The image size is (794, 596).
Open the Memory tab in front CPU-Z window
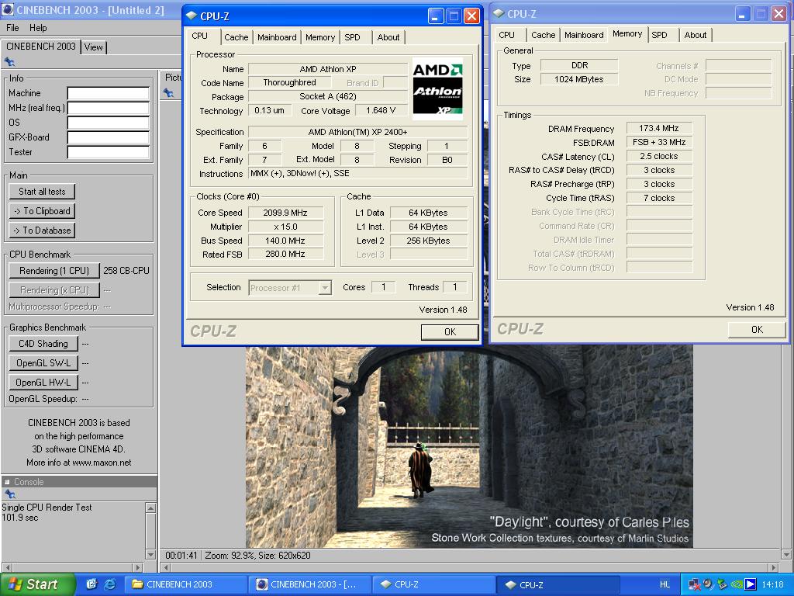point(320,37)
